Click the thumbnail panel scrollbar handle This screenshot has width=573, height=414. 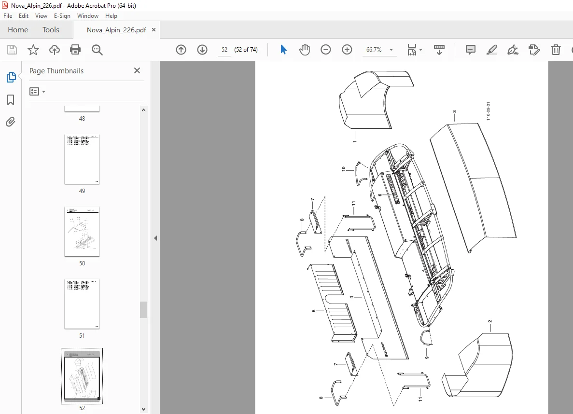click(144, 310)
